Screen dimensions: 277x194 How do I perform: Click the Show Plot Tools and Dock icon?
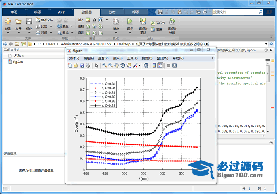pyautogui.click(x=175, y=66)
